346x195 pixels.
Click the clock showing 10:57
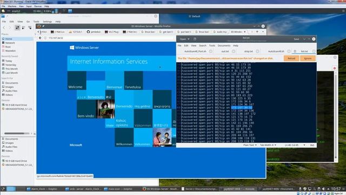(x=336, y=189)
